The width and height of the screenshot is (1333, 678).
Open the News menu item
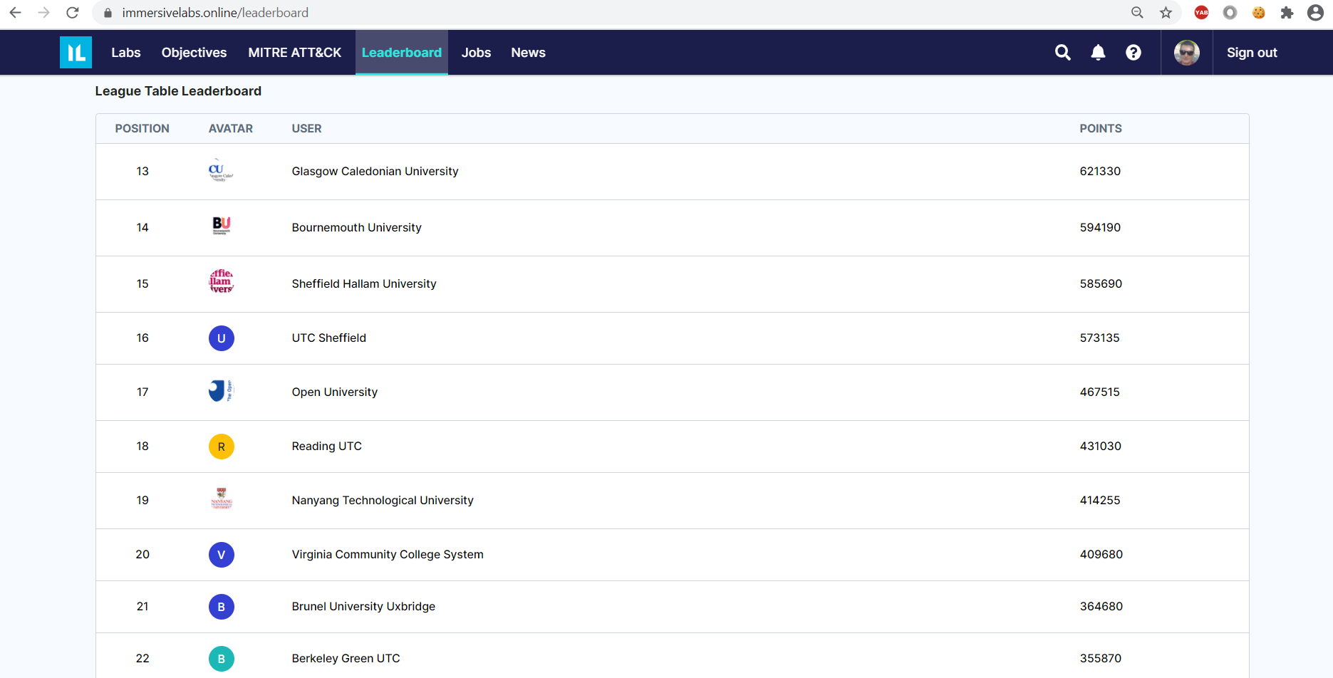click(528, 53)
